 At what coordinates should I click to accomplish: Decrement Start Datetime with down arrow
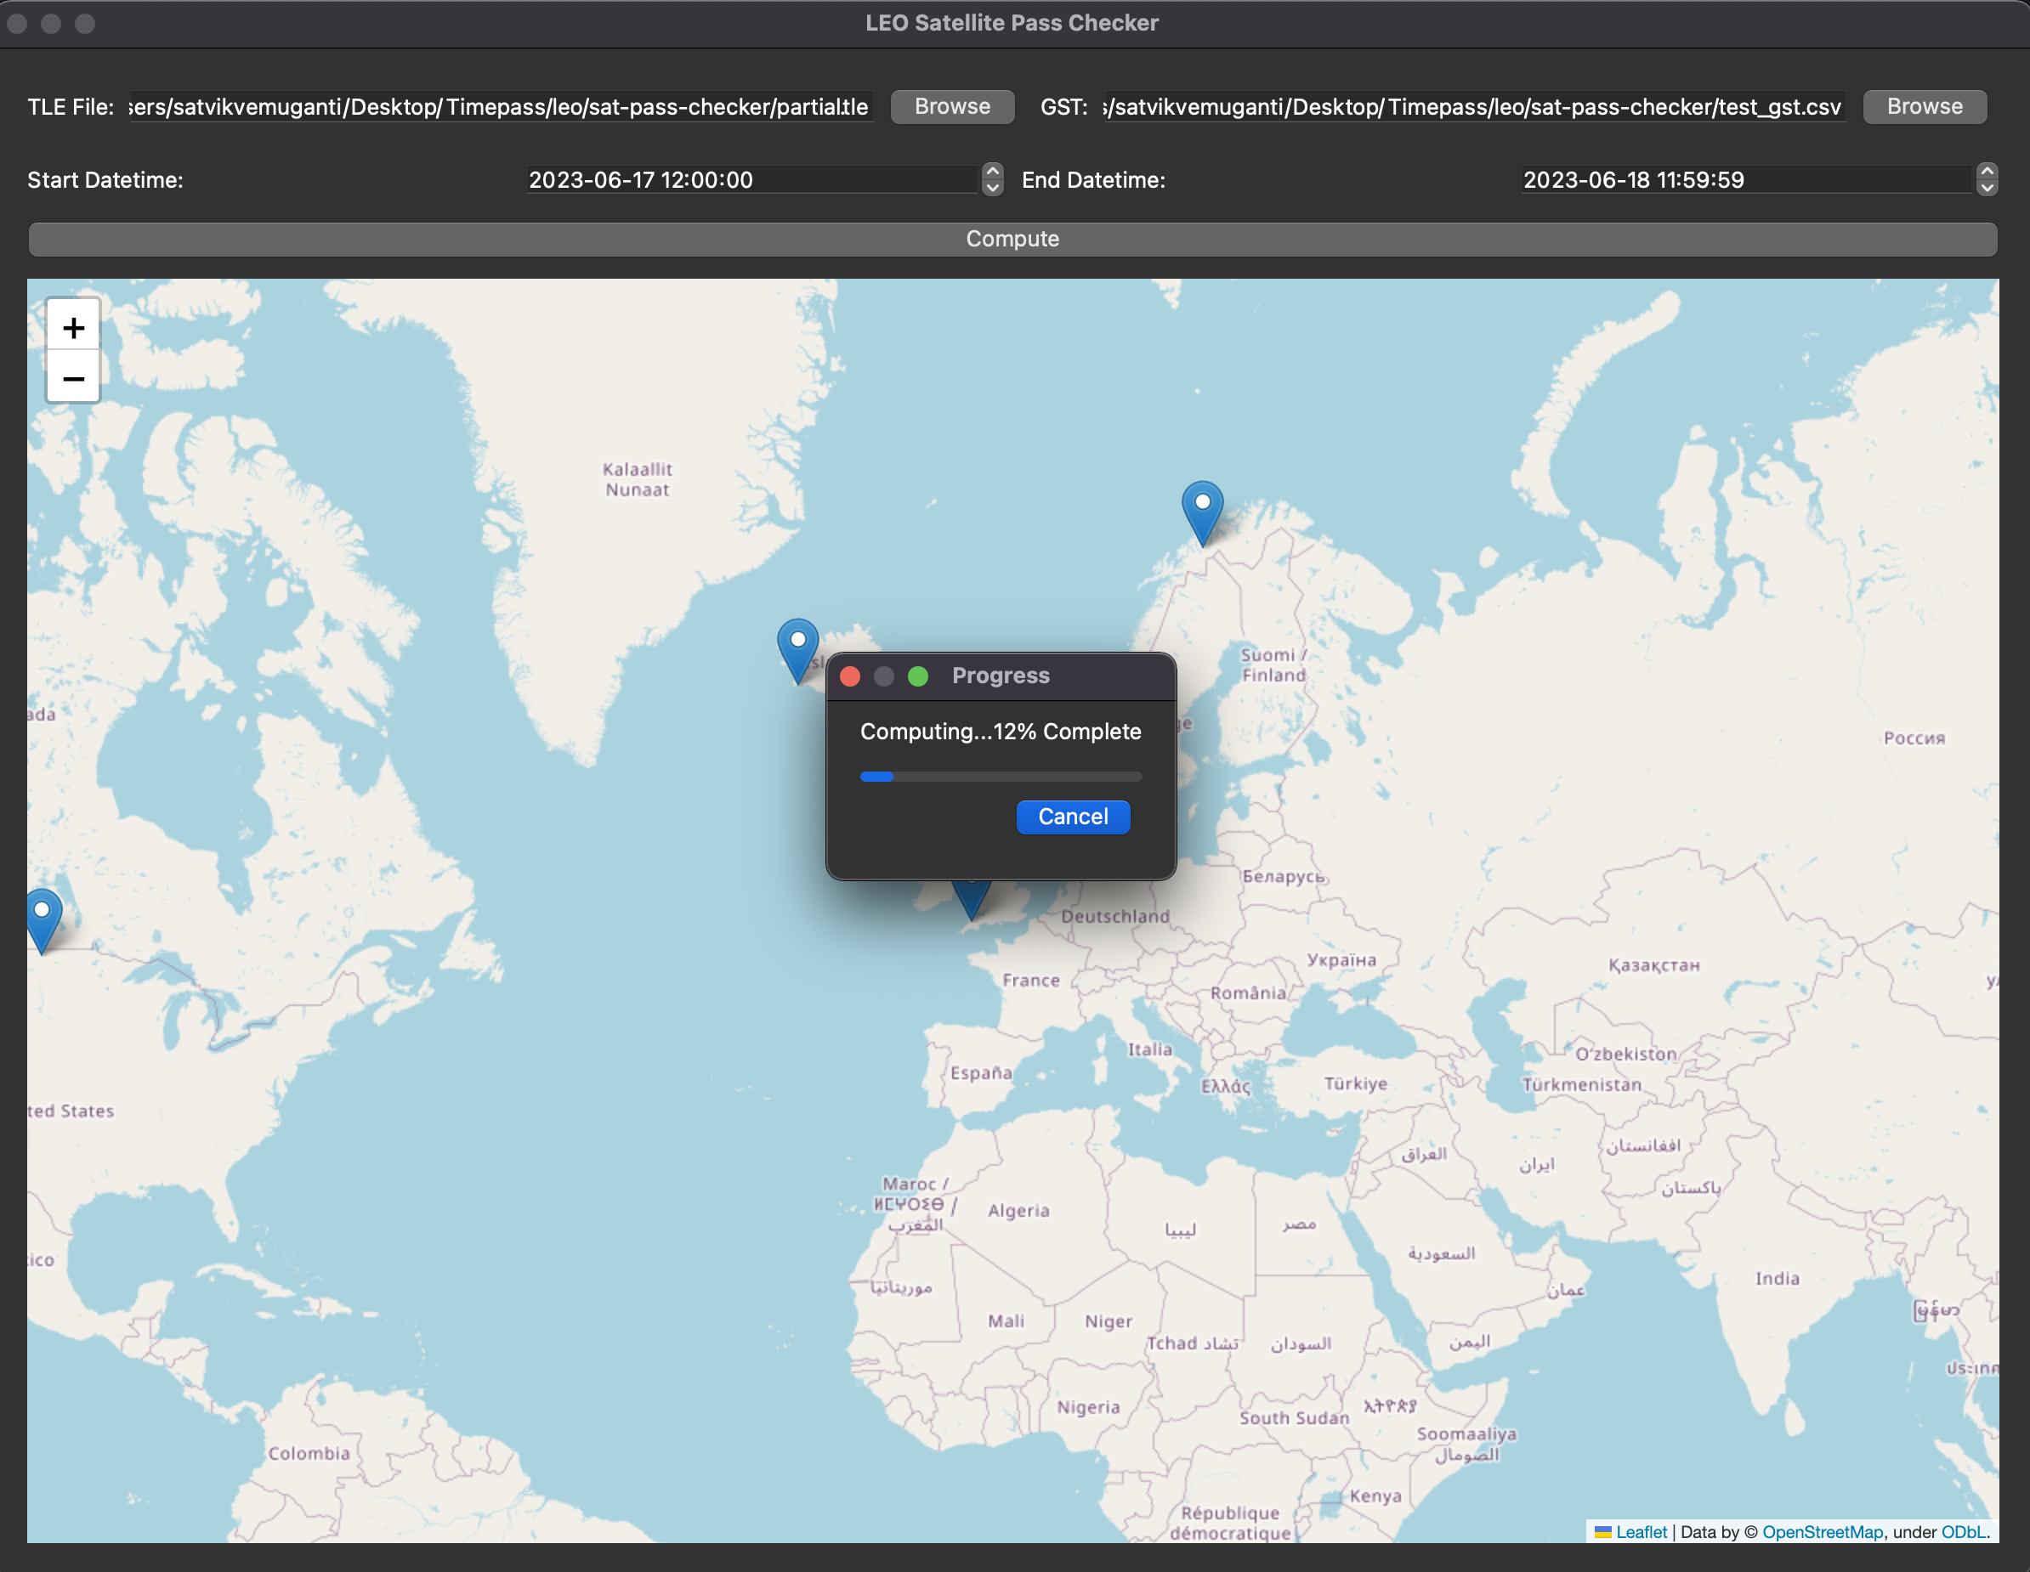pyautogui.click(x=993, y=188)
